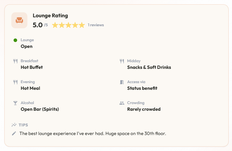Image resolution: width=232 pixels, height=151 pixels.
Task: Click the orange armchair lounge icon
Action: 19,20
